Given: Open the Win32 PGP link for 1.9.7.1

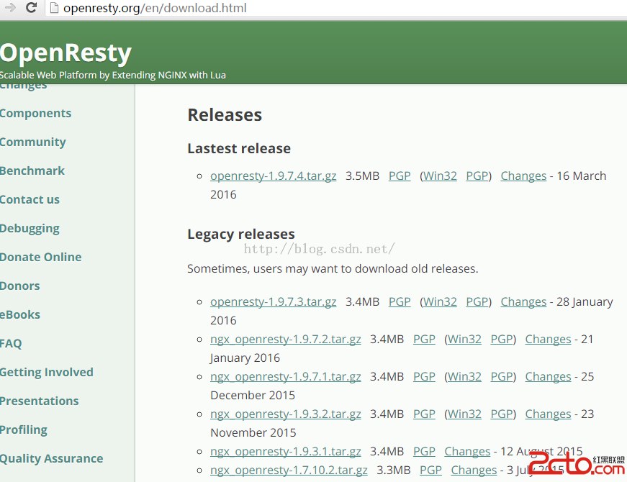Looking at the screenshot, I should 502,377.
